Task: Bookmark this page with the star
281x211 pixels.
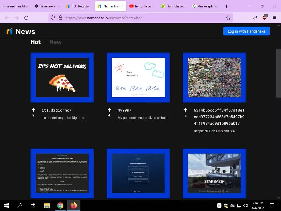Action: (x=228, y=18)
